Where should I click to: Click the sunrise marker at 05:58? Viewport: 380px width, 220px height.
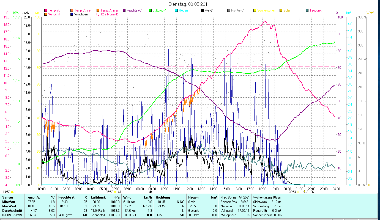click(x=115, y=192)
